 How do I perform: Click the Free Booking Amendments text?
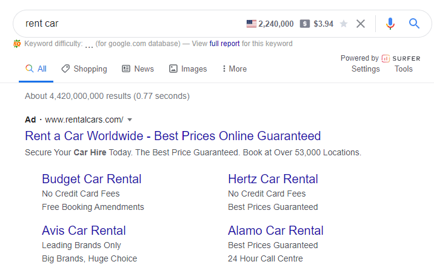(x=93, y=207)
